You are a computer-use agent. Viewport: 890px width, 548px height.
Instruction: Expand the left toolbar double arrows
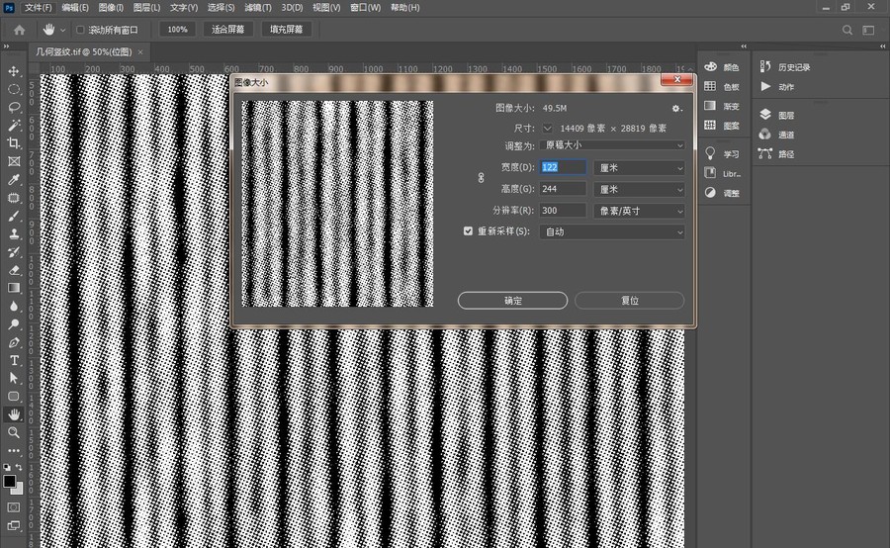coord(6,46)
